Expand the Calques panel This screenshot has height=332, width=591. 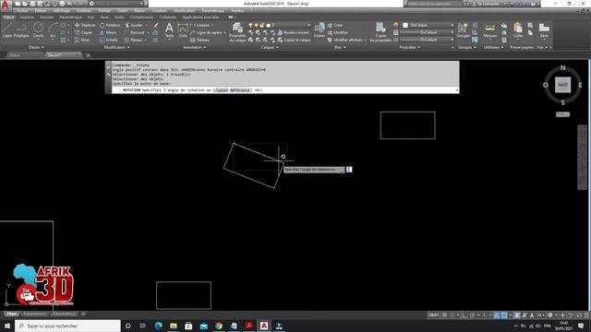pyautogui.click(x=270, y=47)
